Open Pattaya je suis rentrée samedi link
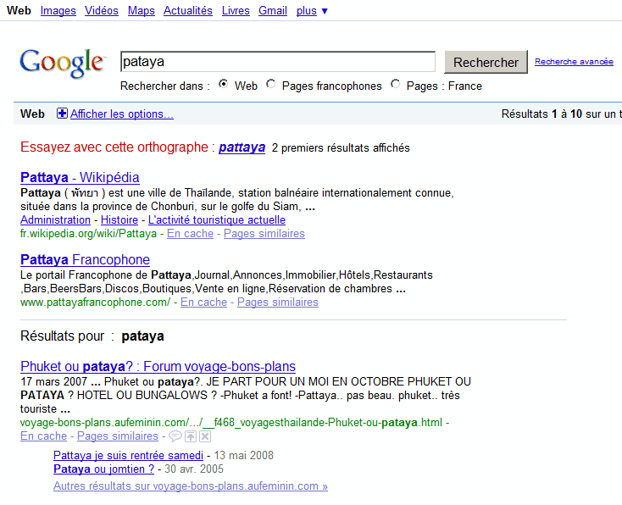 tap(128, 455)
